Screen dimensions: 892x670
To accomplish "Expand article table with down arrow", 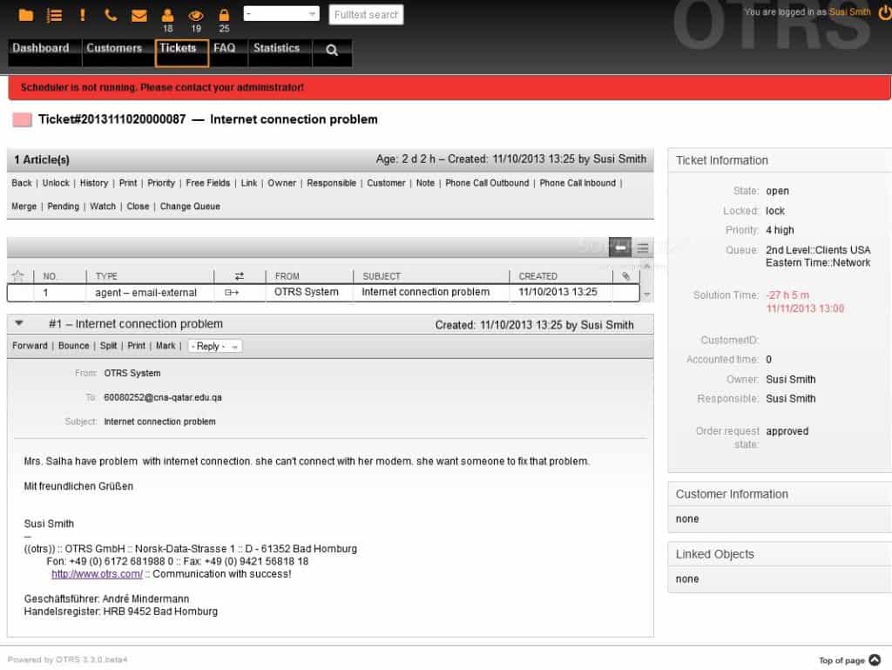I will (646, 294).
